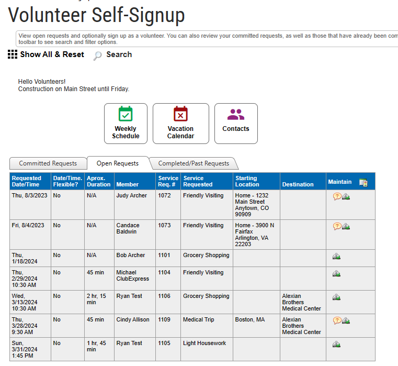This screenshot has width=398, height=366.
Task: Switch to the Committed Requests tab
Action: click(48, 163)
